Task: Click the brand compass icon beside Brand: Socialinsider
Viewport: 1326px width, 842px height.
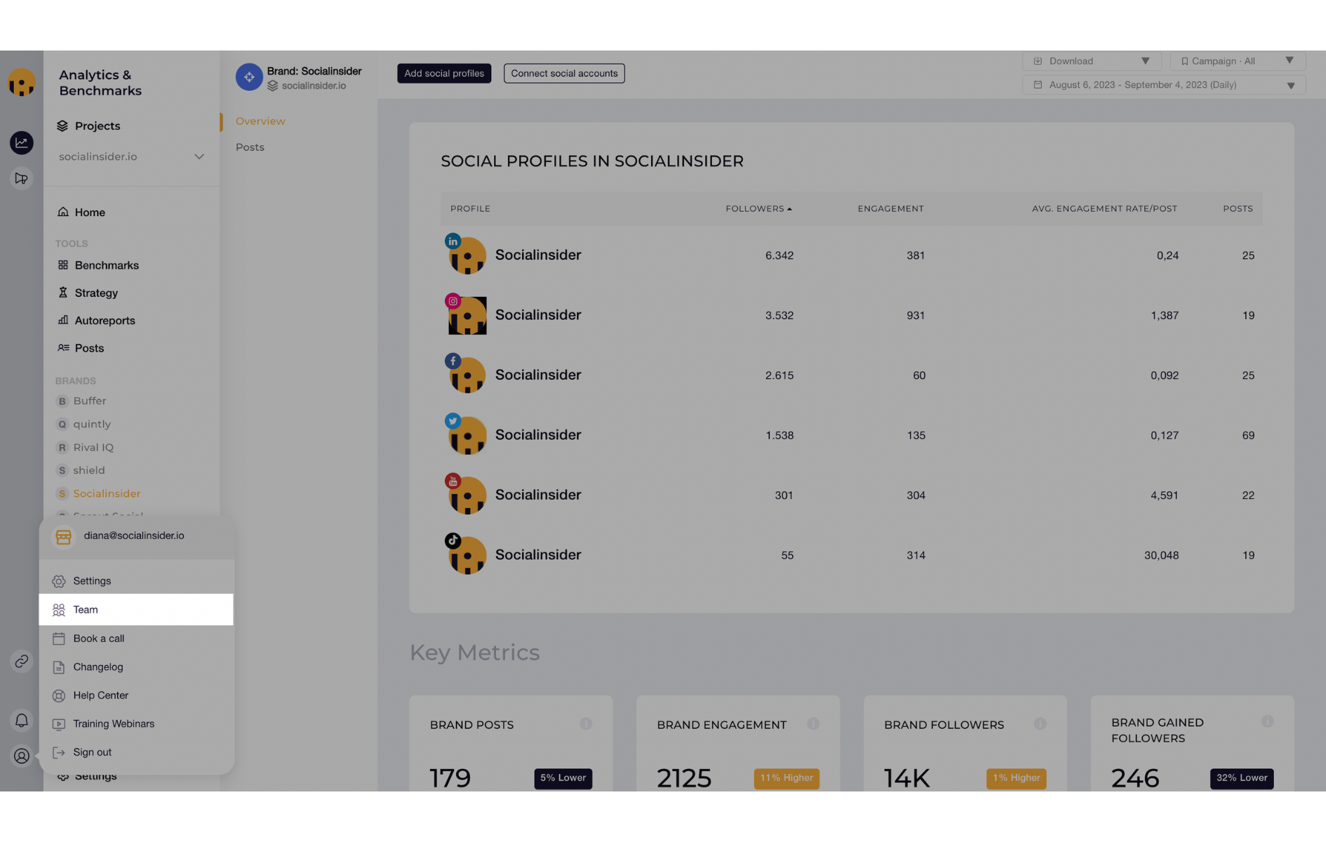Action: click(x=249, y=77)
